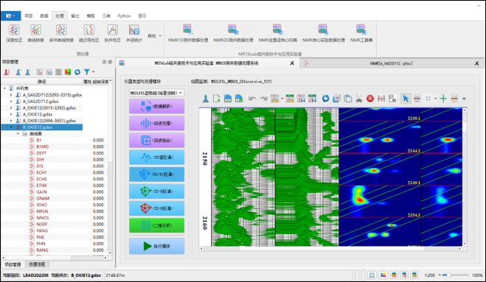Click the green plus add icon
This screenshot has height=282, width=486.
(x=443, y=99)
